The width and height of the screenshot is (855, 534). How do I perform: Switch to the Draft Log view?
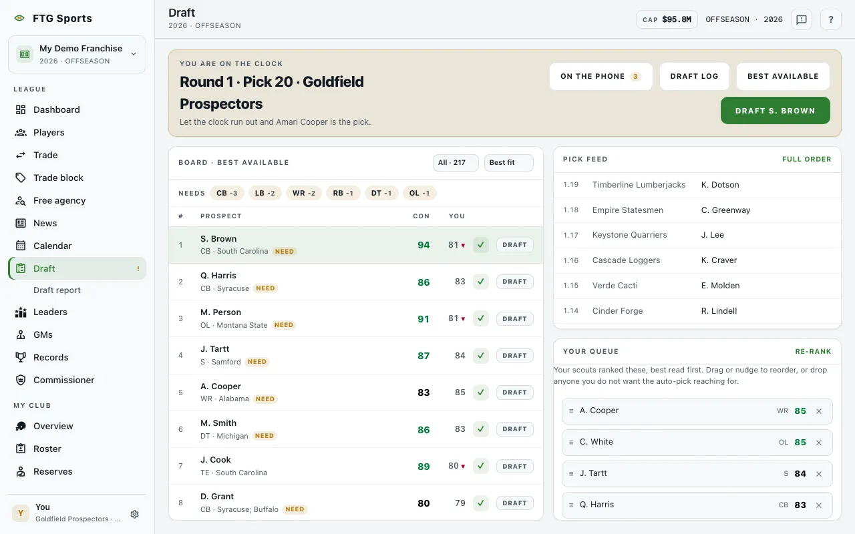click(x=695, y=76)
